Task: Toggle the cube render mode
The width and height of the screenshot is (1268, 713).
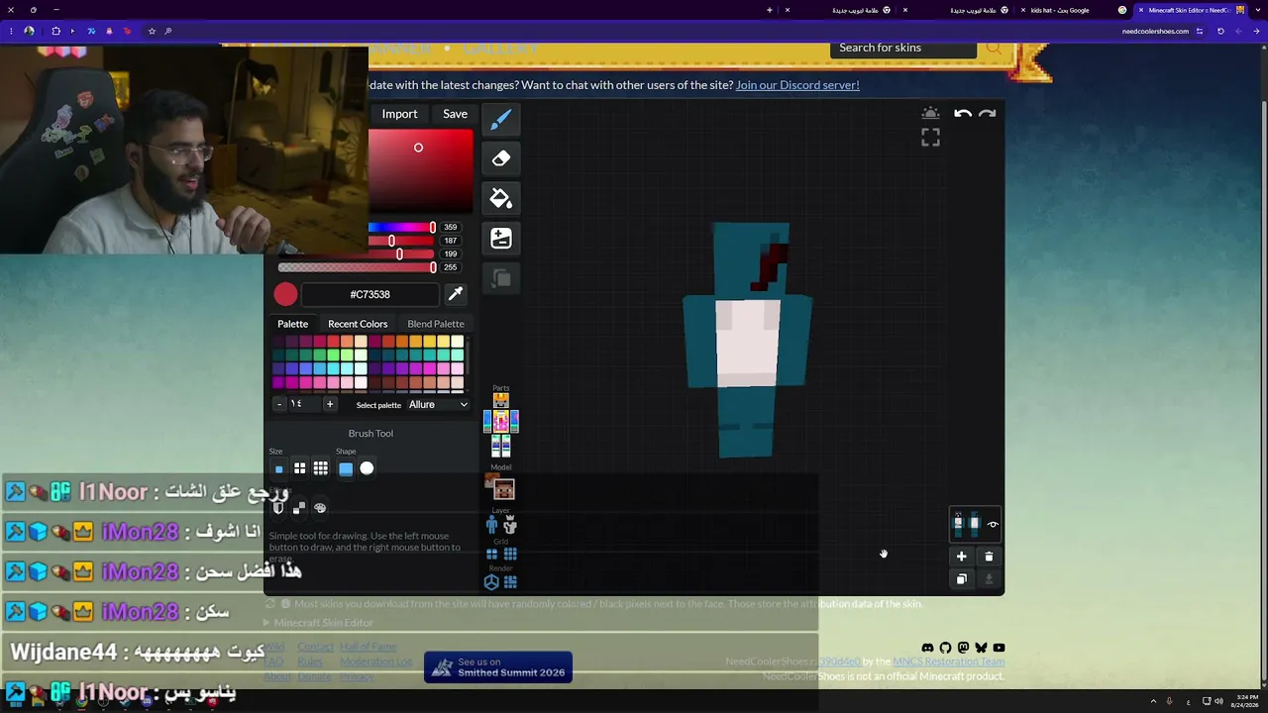Action: pos(491,582)
